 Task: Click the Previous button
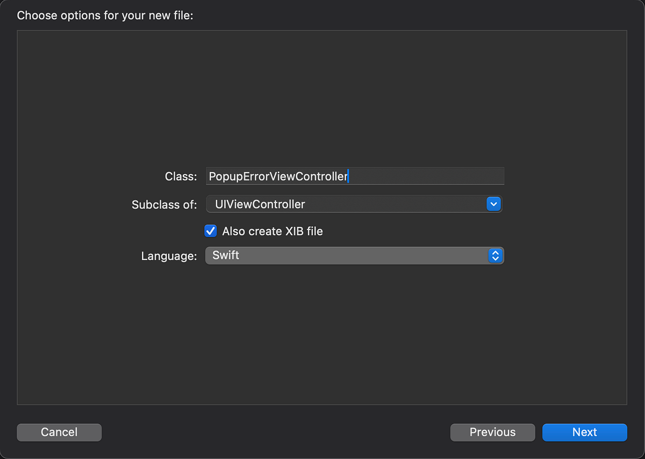tap(492, 432)
